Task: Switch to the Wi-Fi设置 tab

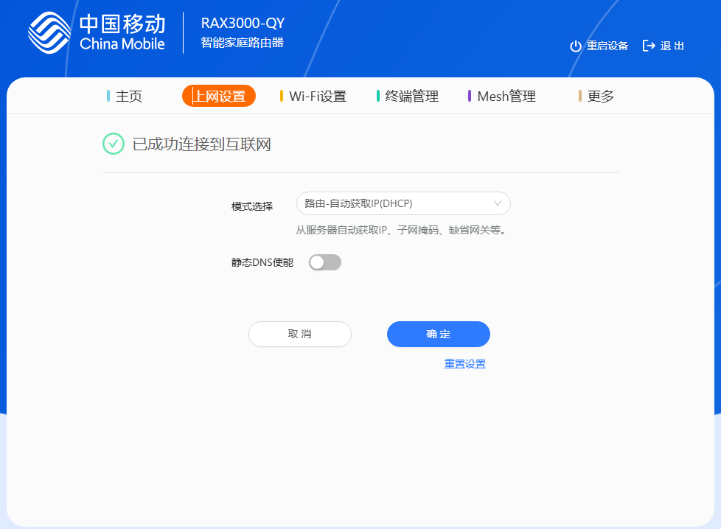Action: (317, 97)
